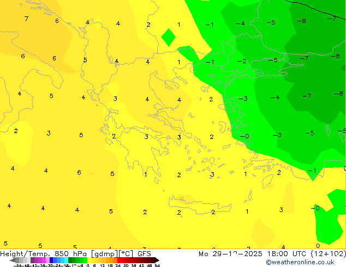
Task: Click the '54' label under the legend
Action: click(x=157, y=265)
